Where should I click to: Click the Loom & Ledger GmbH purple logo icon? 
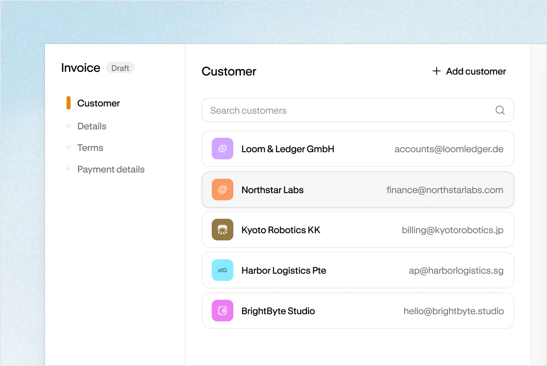pos(223,149)
